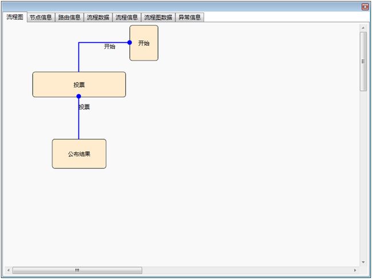Open the 流程图数据 tab

pyautogui.click(x=158, y=17)
